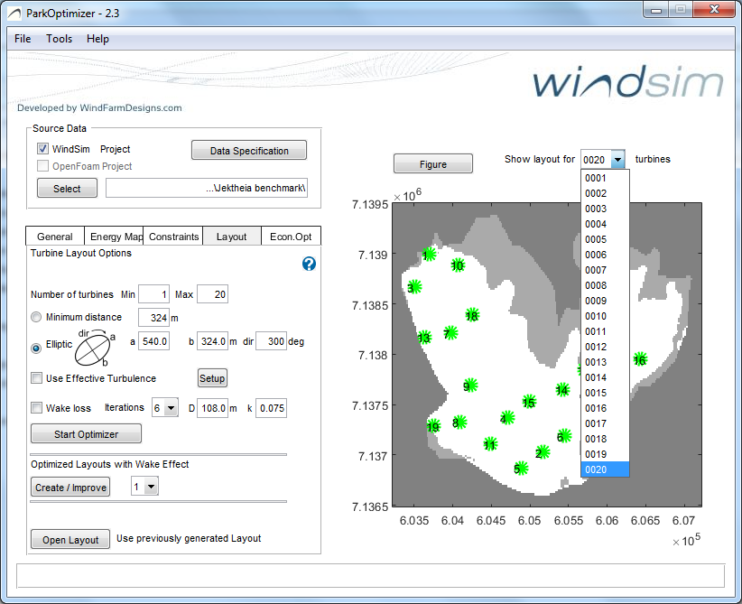Image resolution: width=742 pixels, height=604 pixels.
Task: Switch to the Econ.Opt tab
Action: click(291, 237)
